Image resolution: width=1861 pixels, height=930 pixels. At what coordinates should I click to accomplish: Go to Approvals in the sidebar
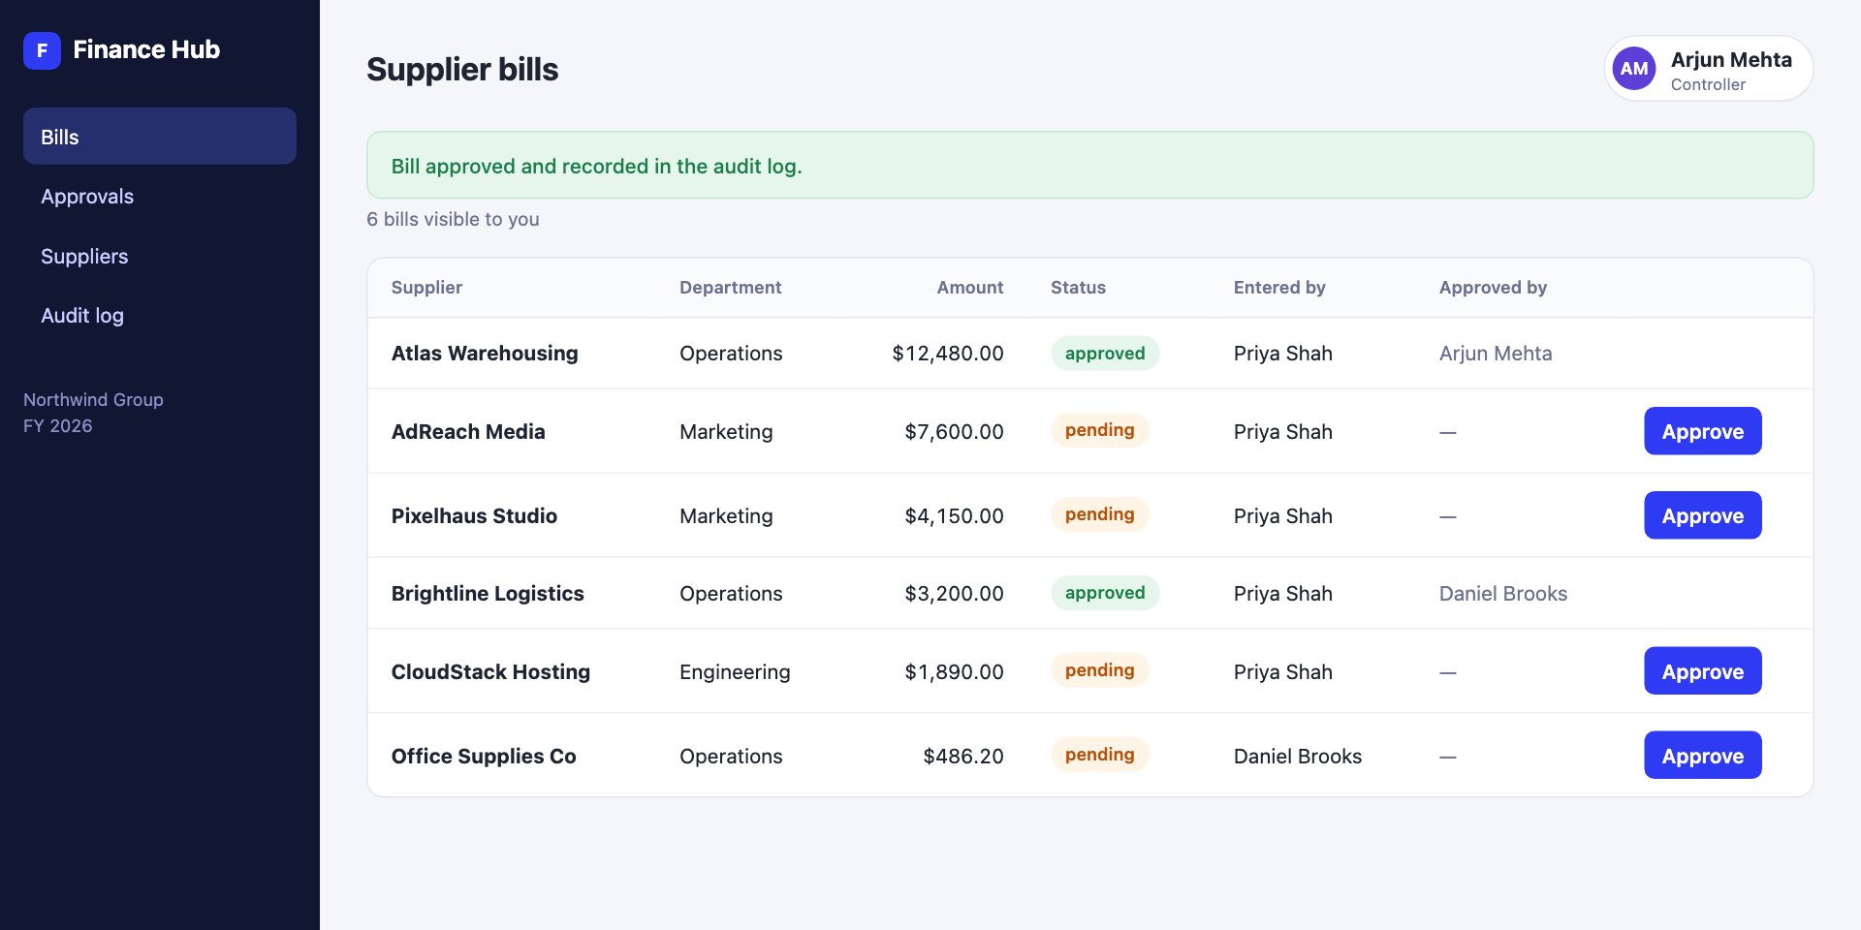tap(160, 197)
